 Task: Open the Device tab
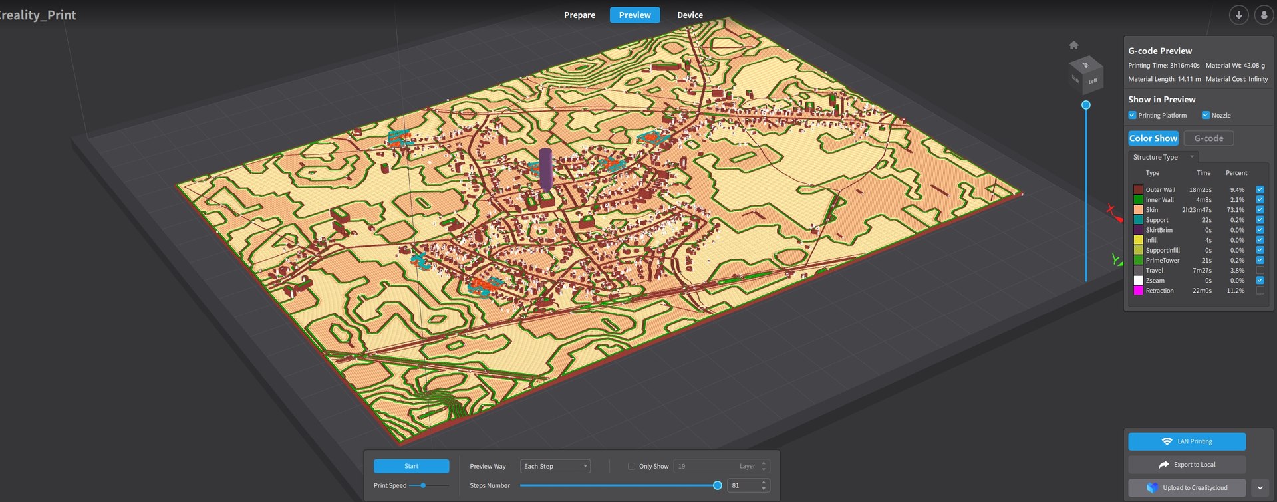pyautogui.click(x=690, y=15)
